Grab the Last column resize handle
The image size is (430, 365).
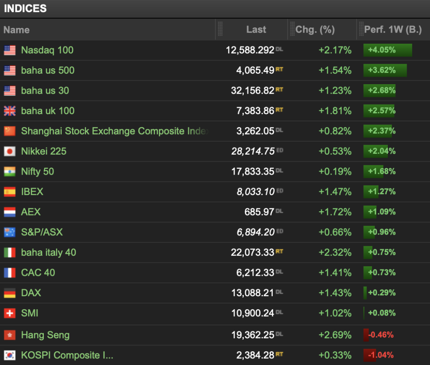pyautogui.click(x=220, y=29)
